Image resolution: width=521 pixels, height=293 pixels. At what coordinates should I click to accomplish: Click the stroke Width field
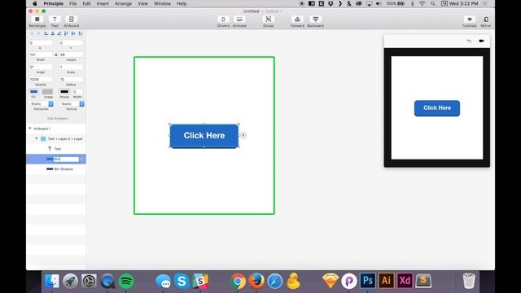[x=77, y=92]
